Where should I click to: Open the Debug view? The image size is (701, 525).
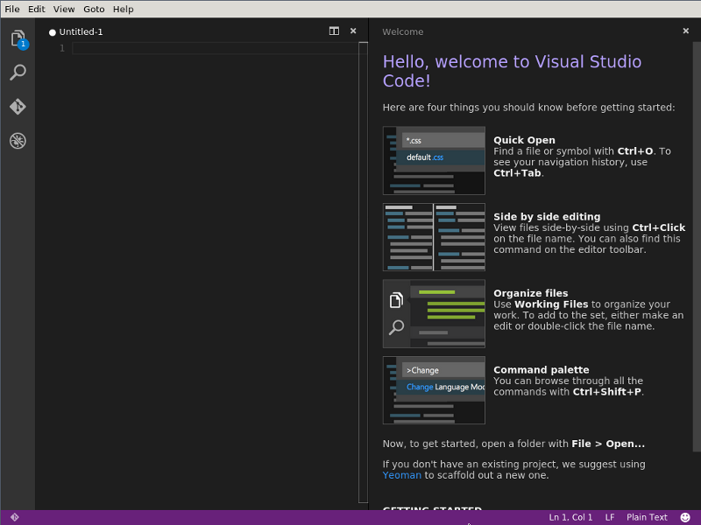(18, 140)
